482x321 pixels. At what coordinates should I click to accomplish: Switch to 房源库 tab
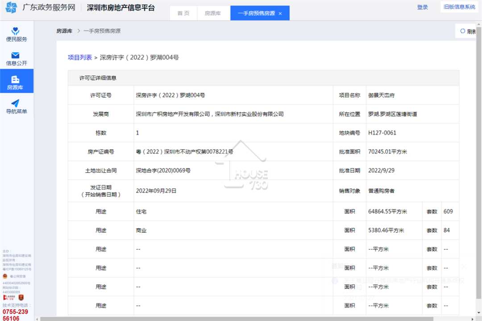[x=213, y=13]
